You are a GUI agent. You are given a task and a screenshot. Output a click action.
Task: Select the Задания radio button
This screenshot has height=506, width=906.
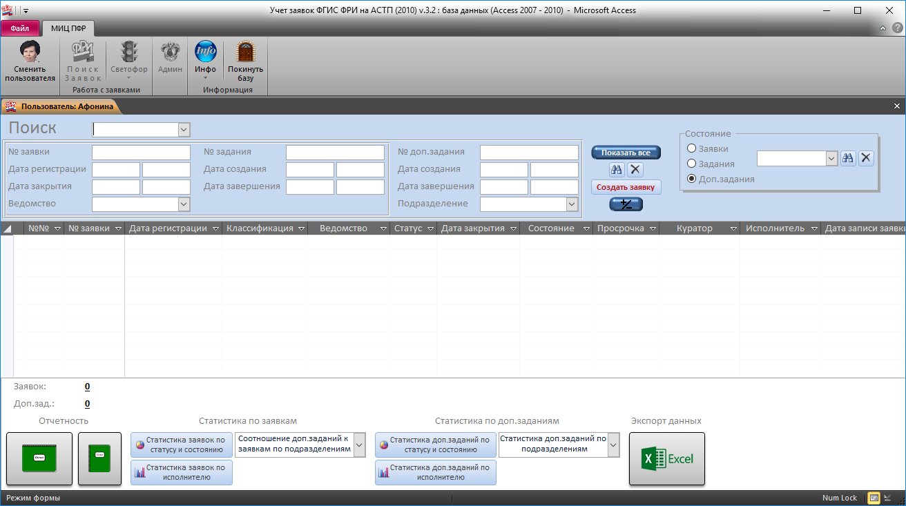(x=691, y=164)
